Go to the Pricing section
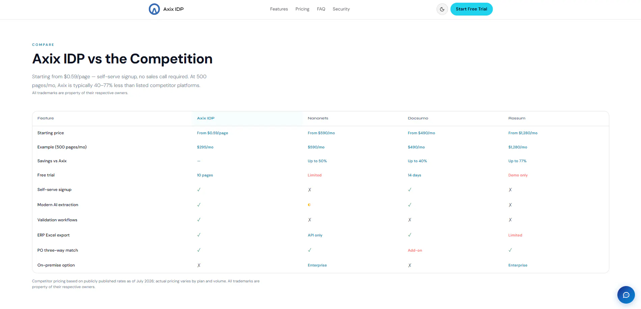This screenshot has height=309, width=641. pos(302,9)
